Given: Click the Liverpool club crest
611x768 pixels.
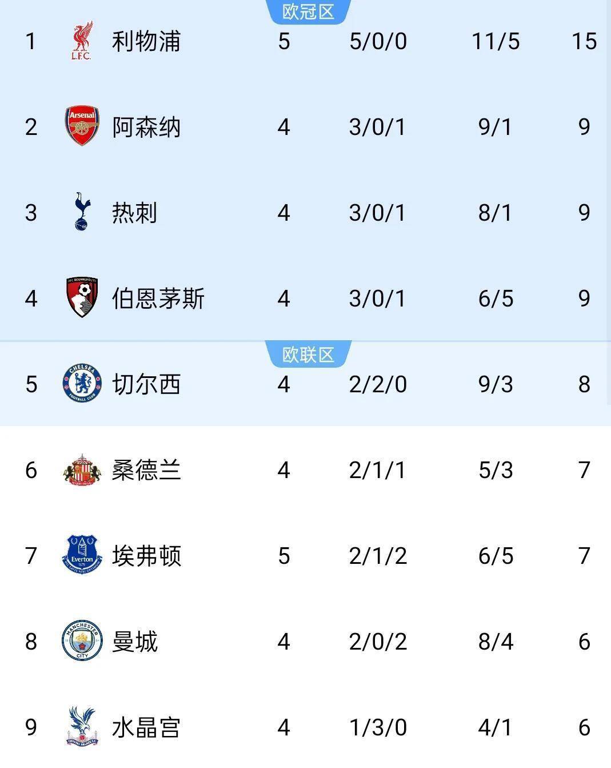Looking at the screenshot, I should [x=82, y=41].
